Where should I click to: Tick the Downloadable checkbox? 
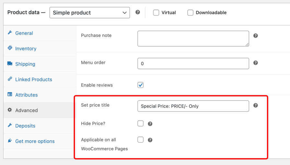(190, 13)
